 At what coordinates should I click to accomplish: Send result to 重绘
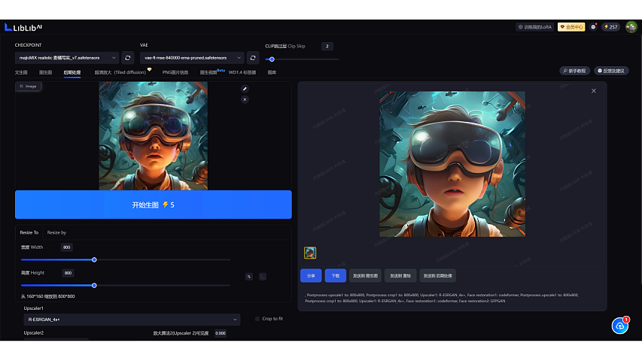pyautogui.click(x=400, y=276)
